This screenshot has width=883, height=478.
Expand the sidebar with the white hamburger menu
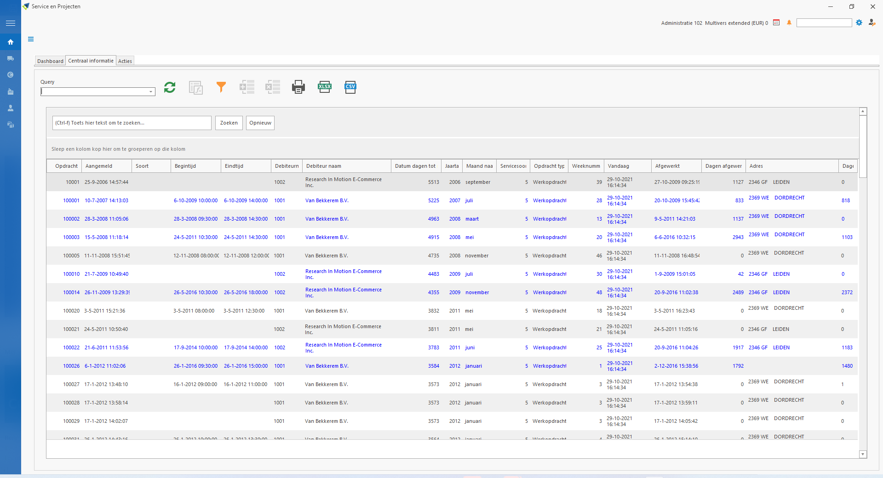point(11,23)
